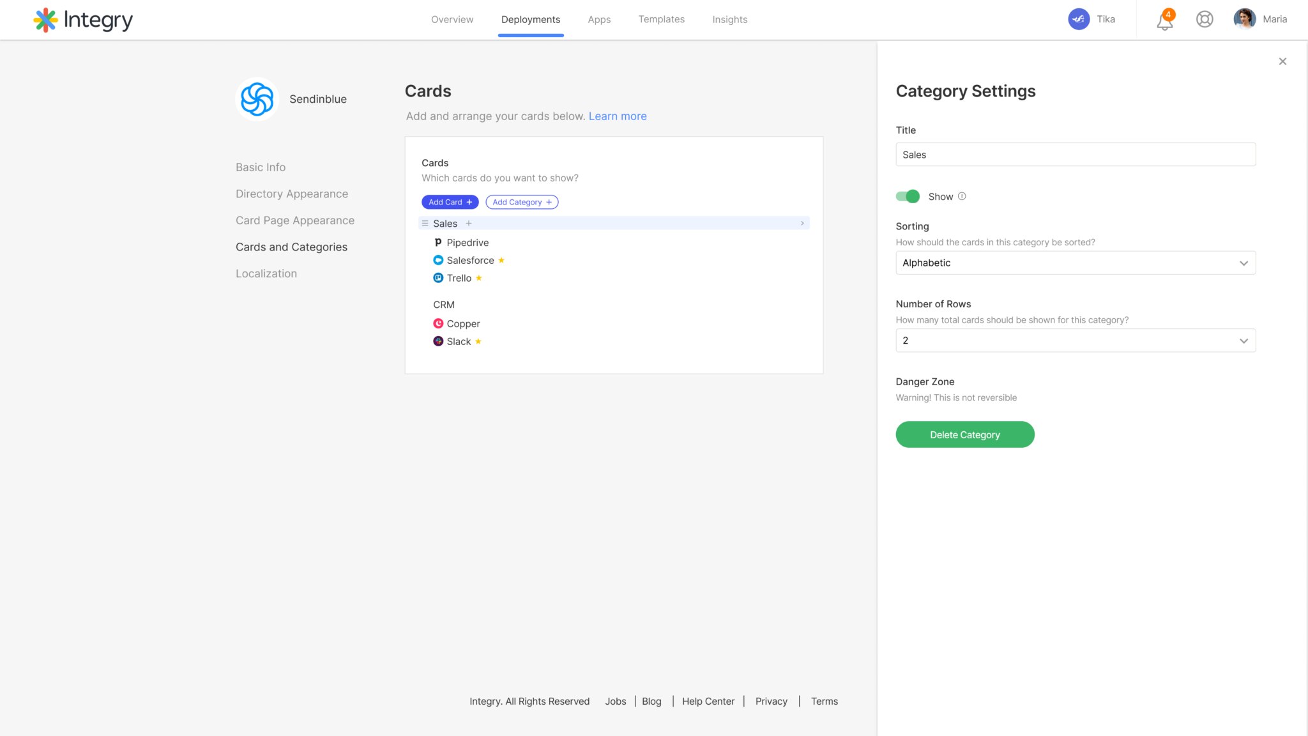Open Card Page Appearance section
1308x736 pixels.
(x=295, y=220)
